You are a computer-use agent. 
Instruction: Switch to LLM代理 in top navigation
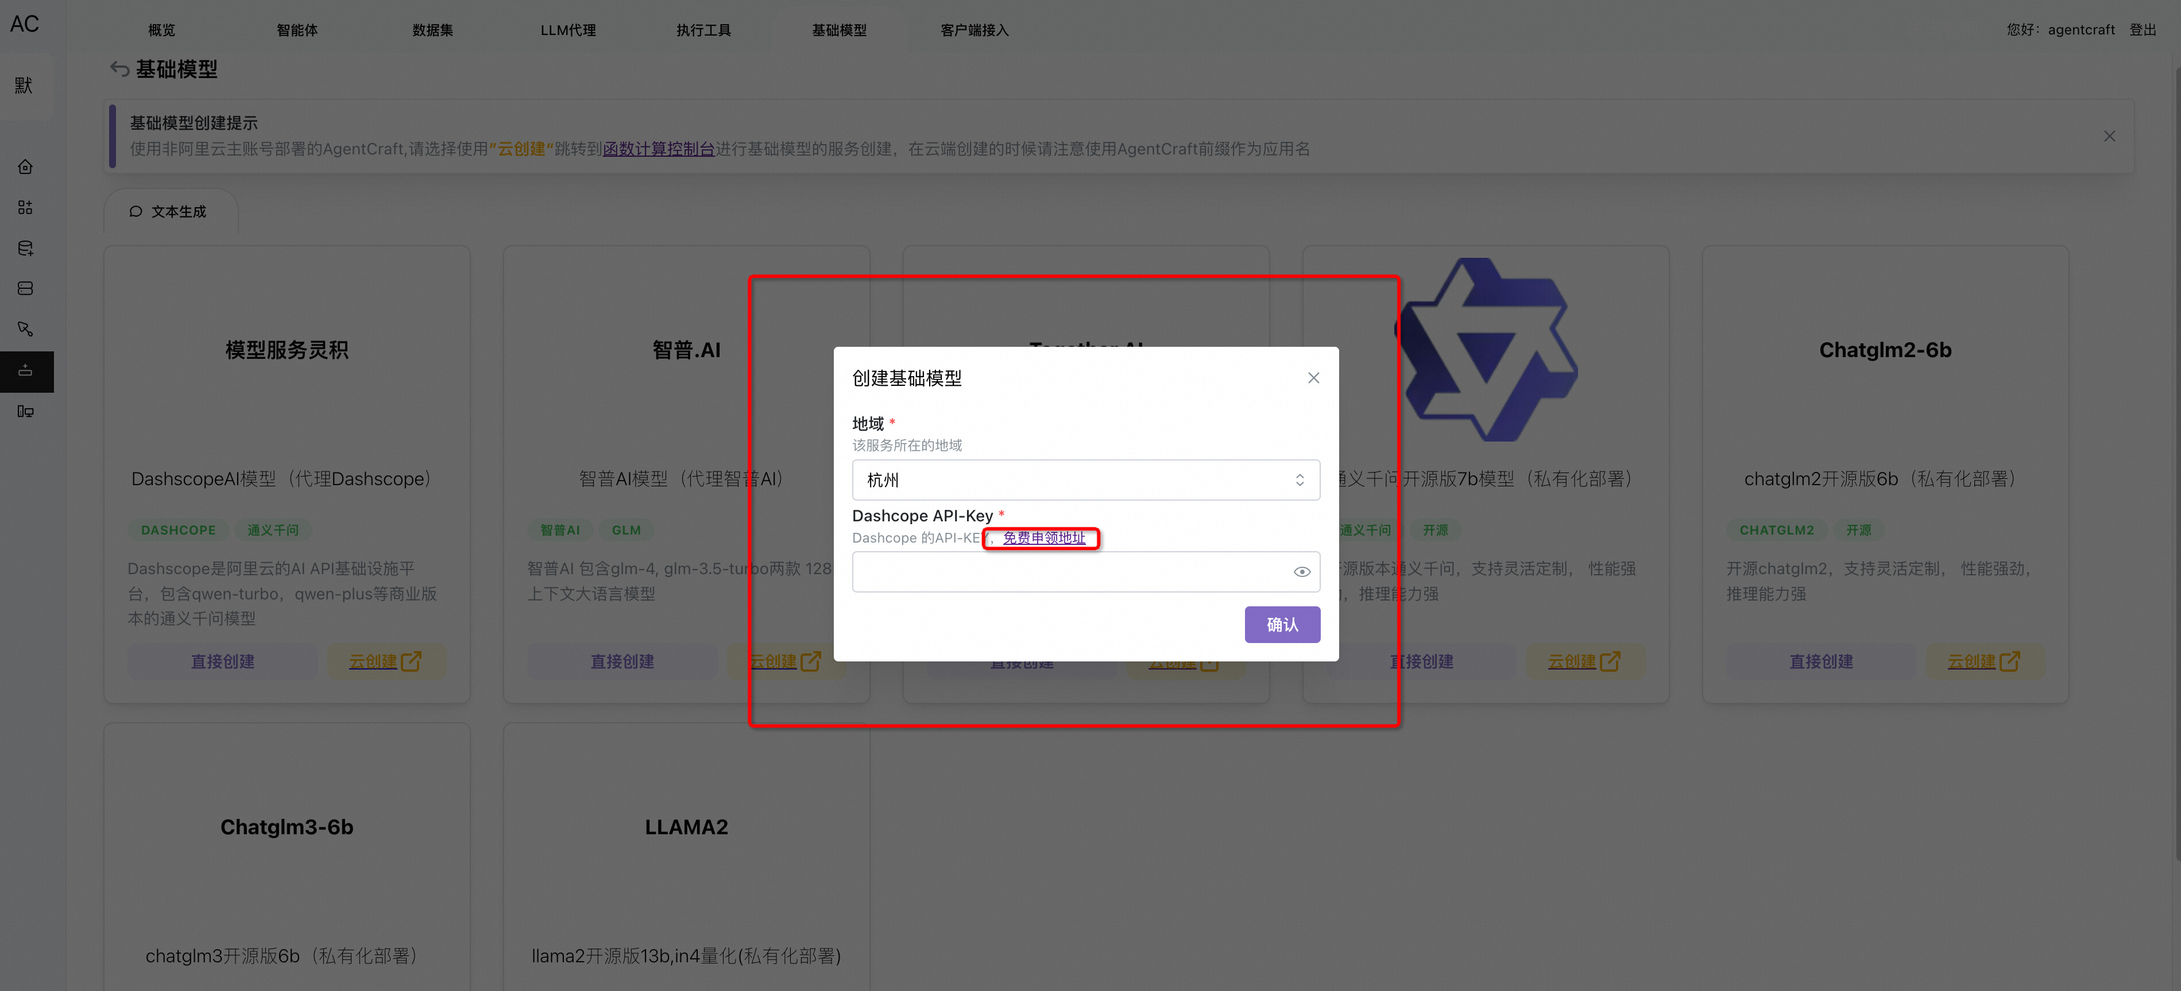click(568, 30)
